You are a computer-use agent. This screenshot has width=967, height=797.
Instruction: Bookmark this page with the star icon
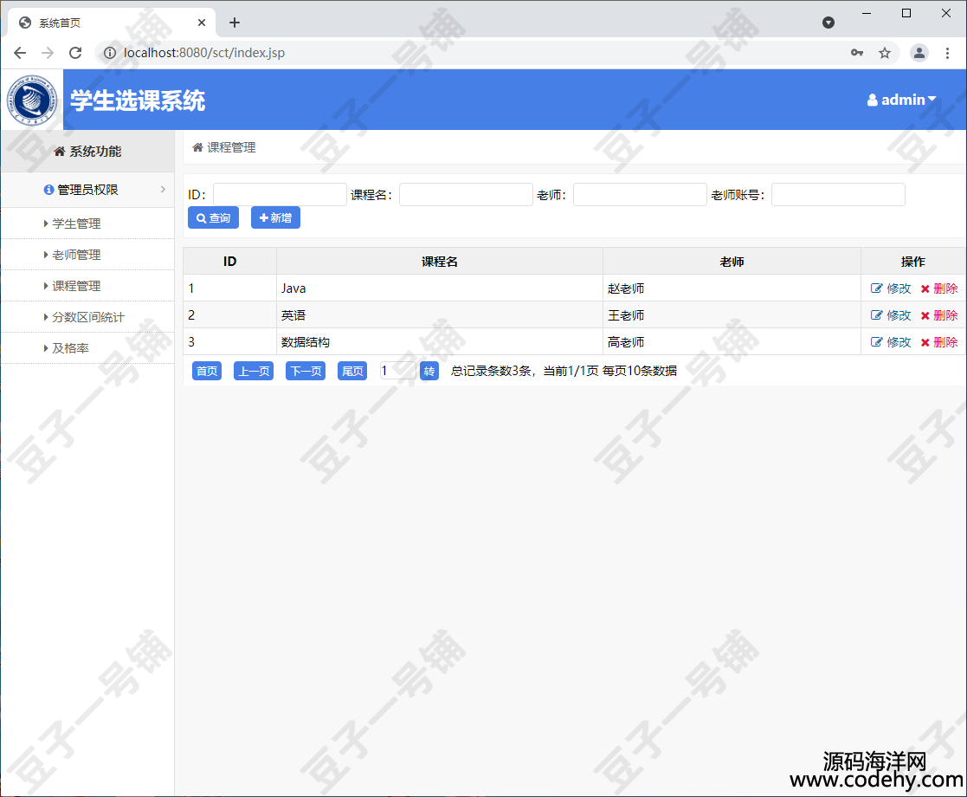click(x=885, y=53)
